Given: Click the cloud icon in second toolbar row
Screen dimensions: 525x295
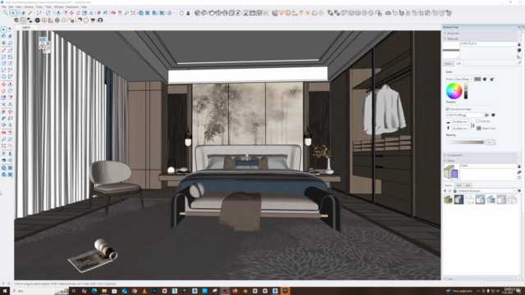Looking at the screenshot, I should pyautogui.click(x=64, y=20).
